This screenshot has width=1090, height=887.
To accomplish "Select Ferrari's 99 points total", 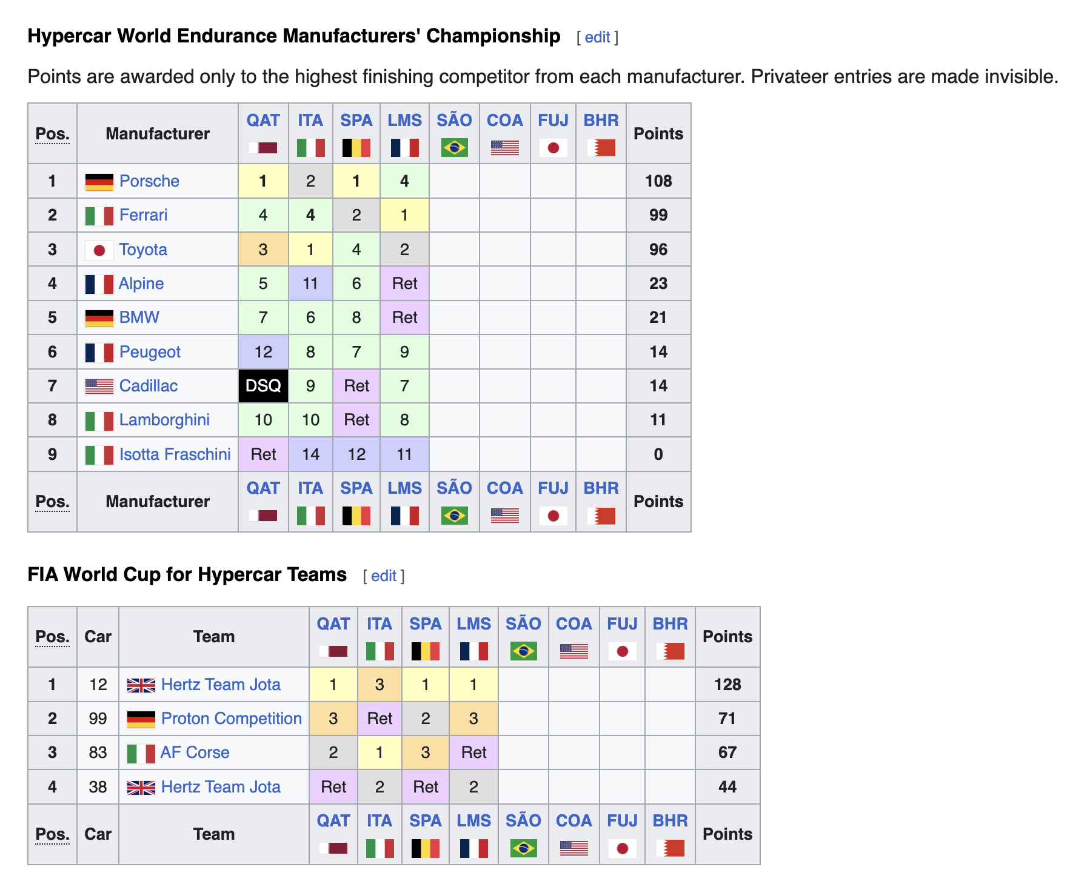I will [658, 215].
